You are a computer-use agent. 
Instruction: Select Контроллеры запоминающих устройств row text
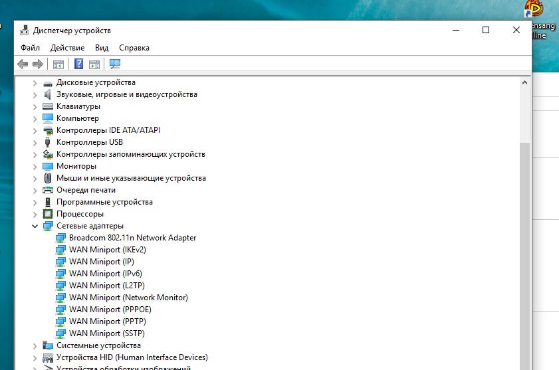[131, 154]
